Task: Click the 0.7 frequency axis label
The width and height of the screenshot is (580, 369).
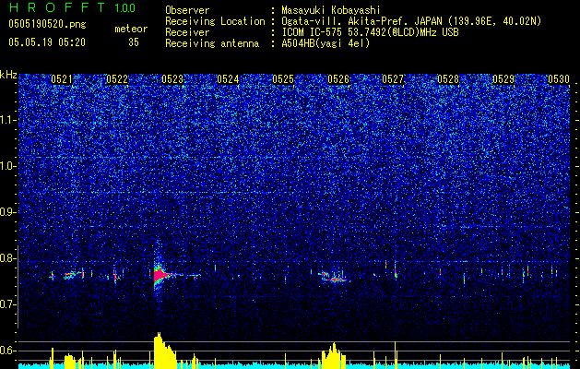Action: (x=7, y=304)
